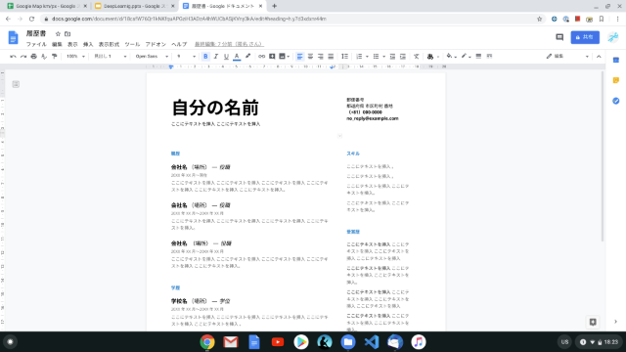Open the text color picker

[237, 57]
